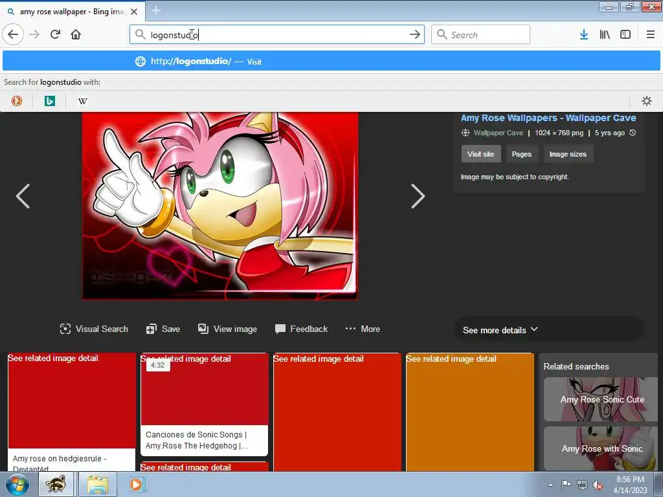Open the Firefox hamburger menu

click(x=650, y=34)
